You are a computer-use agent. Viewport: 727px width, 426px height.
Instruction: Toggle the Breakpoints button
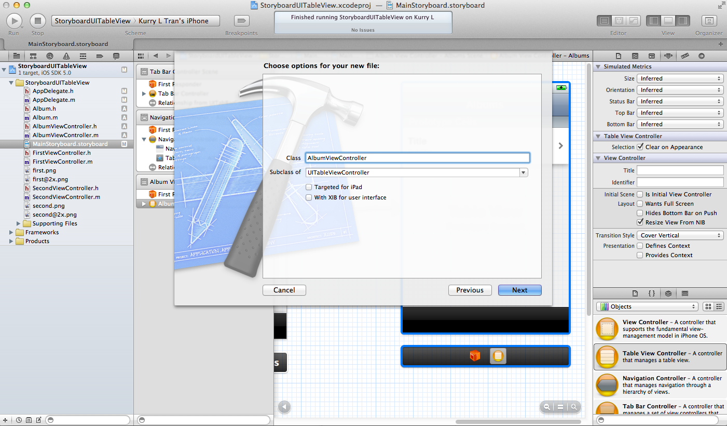[x=241, y=21]
